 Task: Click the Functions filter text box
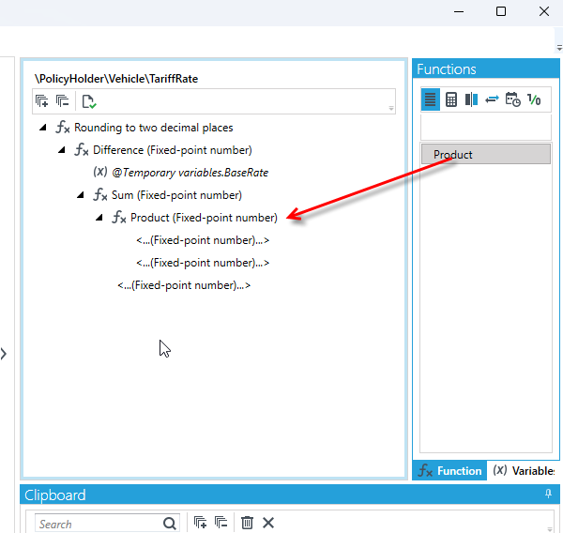click(485, 127)
